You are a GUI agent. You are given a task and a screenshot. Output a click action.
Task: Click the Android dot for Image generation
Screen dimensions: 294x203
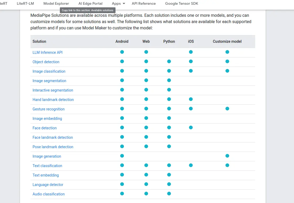pyautogui.click(x=122, y=156)
